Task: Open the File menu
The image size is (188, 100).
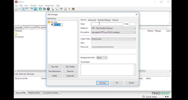Action: tap(16, 6)
